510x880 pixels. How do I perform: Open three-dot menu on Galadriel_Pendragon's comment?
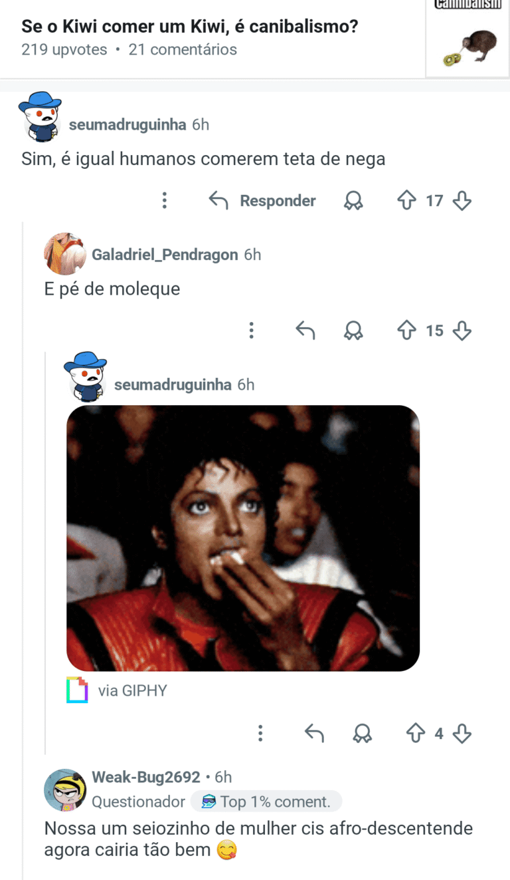[x=251, y=330]
